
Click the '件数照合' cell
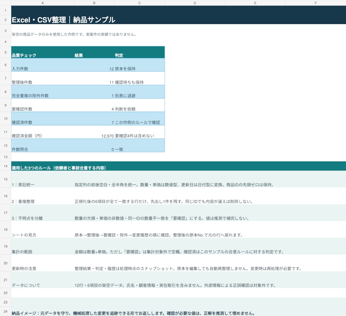pos(43,145)
